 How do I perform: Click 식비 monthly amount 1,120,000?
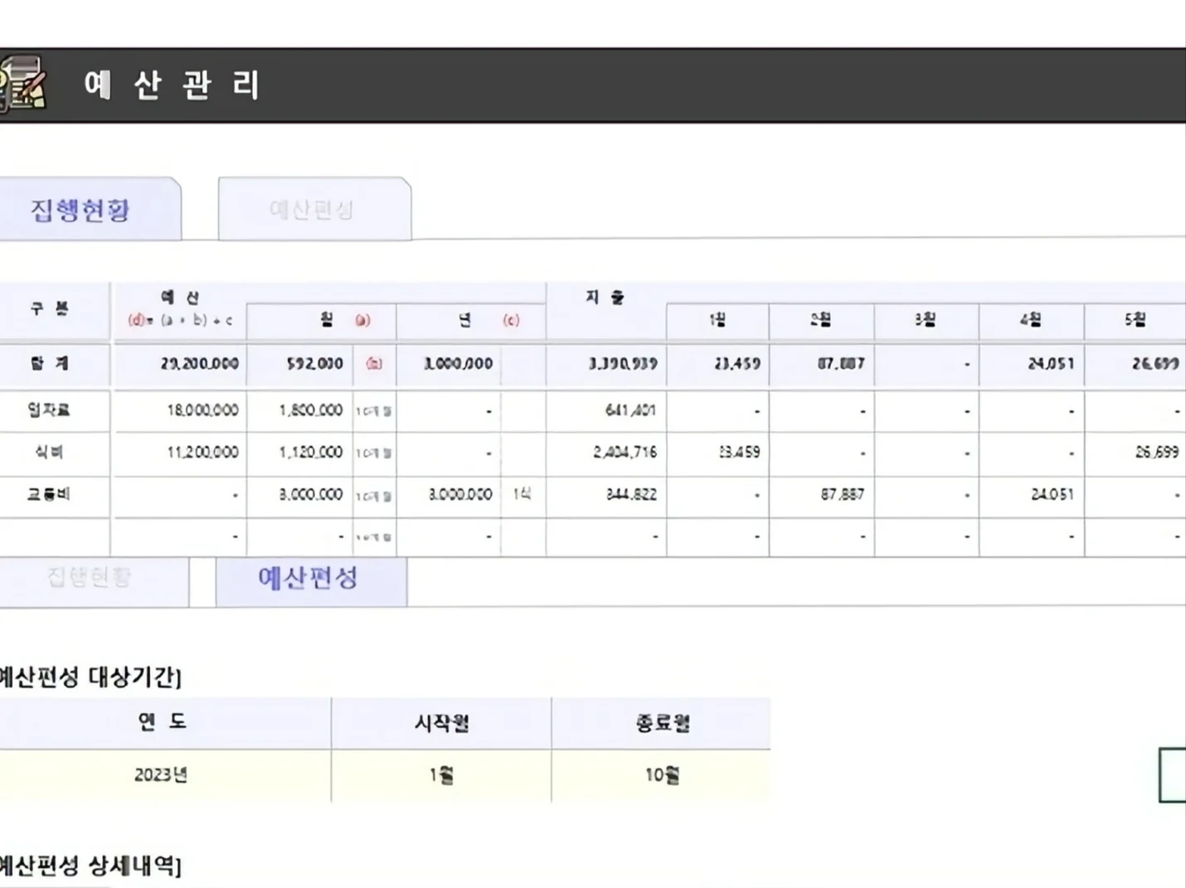[300, 453]
